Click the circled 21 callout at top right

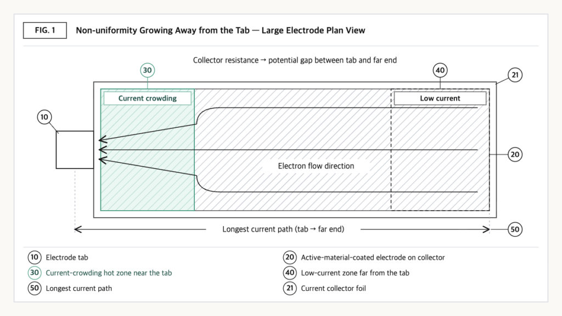point(515,75)
